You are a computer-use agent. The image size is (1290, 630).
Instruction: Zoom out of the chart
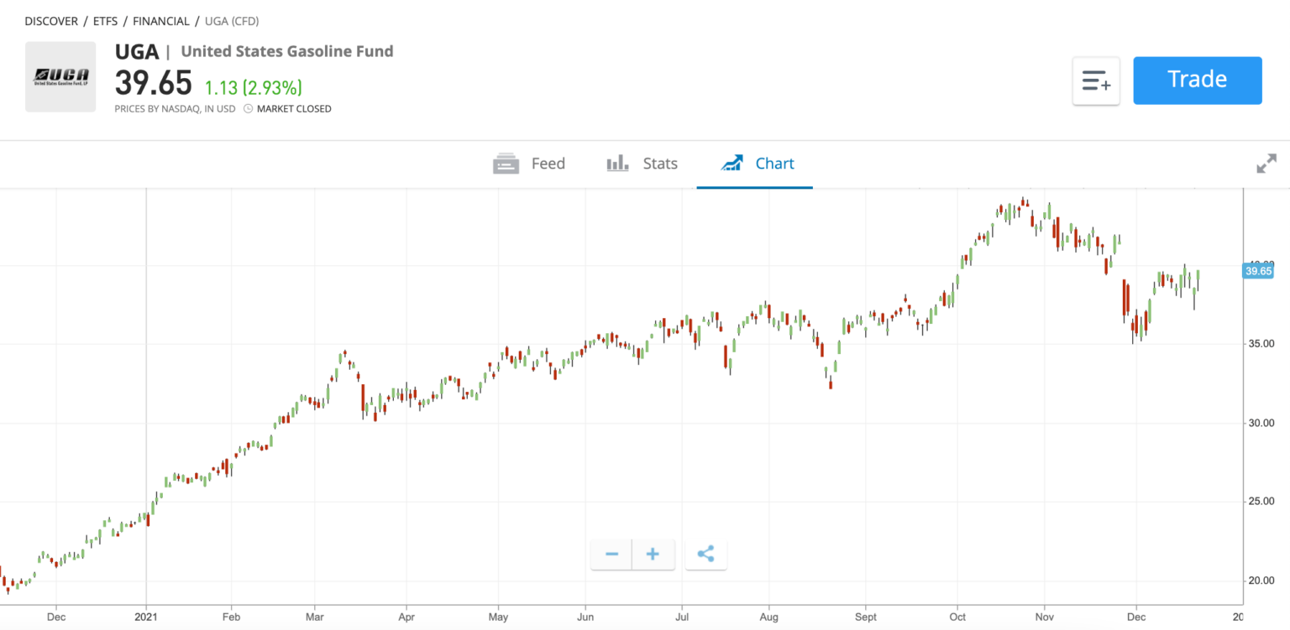(611, 554)
